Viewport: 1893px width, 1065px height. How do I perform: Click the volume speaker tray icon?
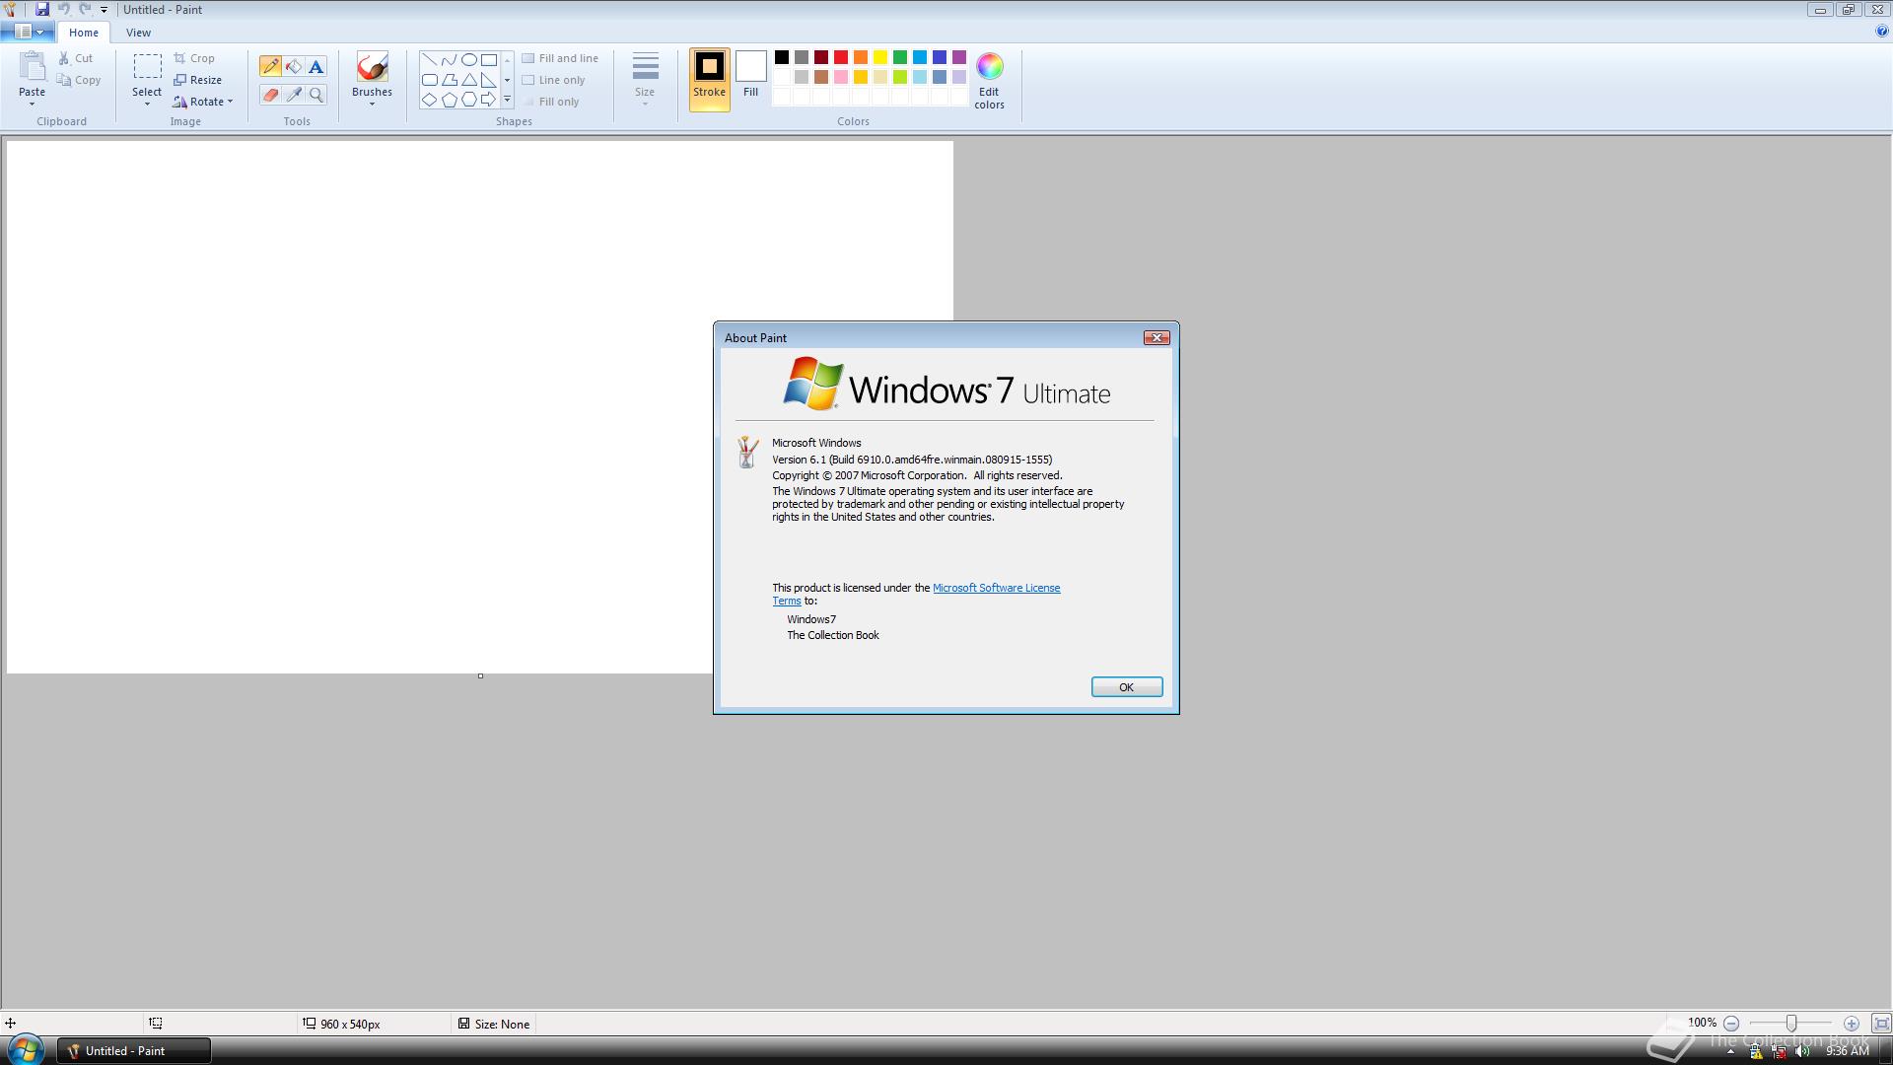tap(1803, 1051)
